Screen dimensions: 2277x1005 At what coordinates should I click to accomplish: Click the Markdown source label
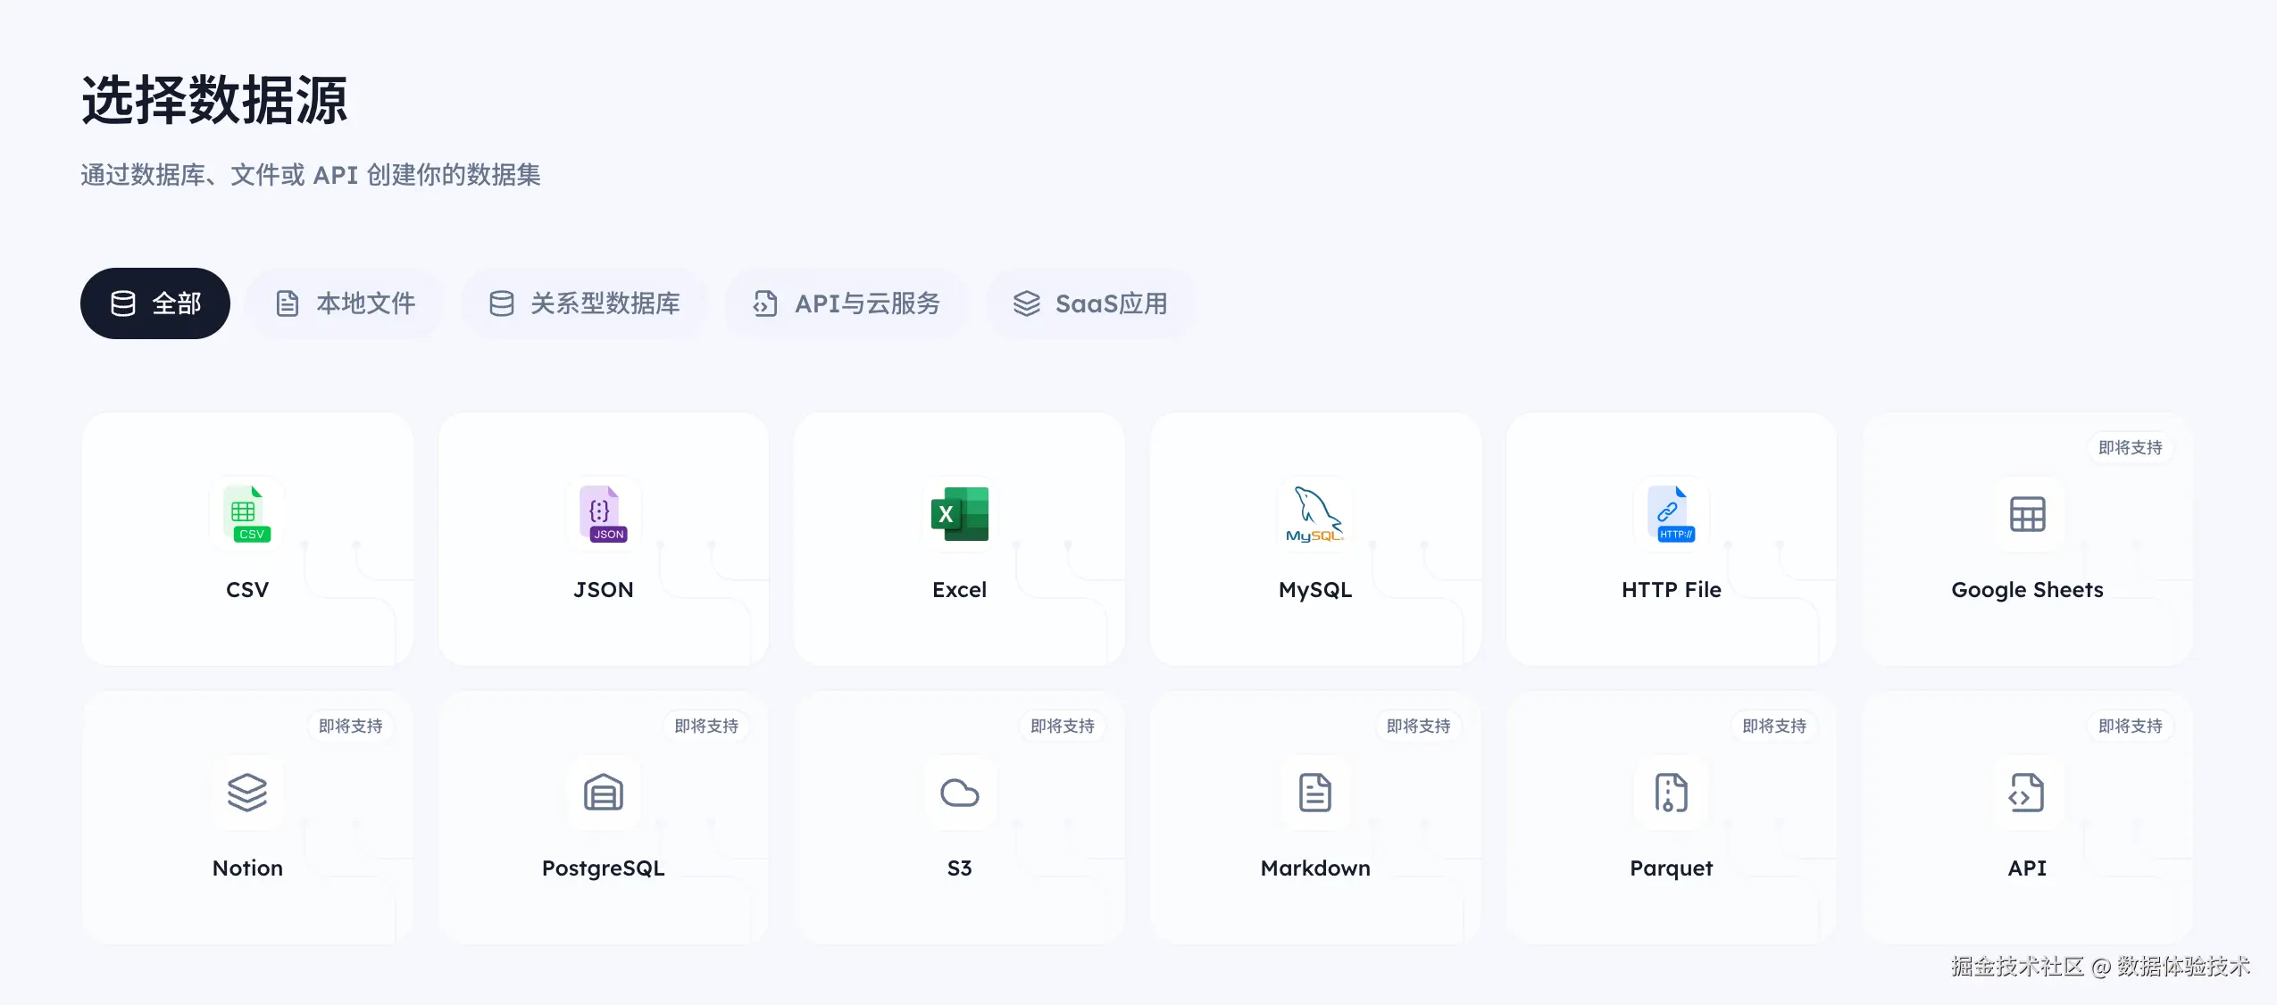tap(1315, 868)
